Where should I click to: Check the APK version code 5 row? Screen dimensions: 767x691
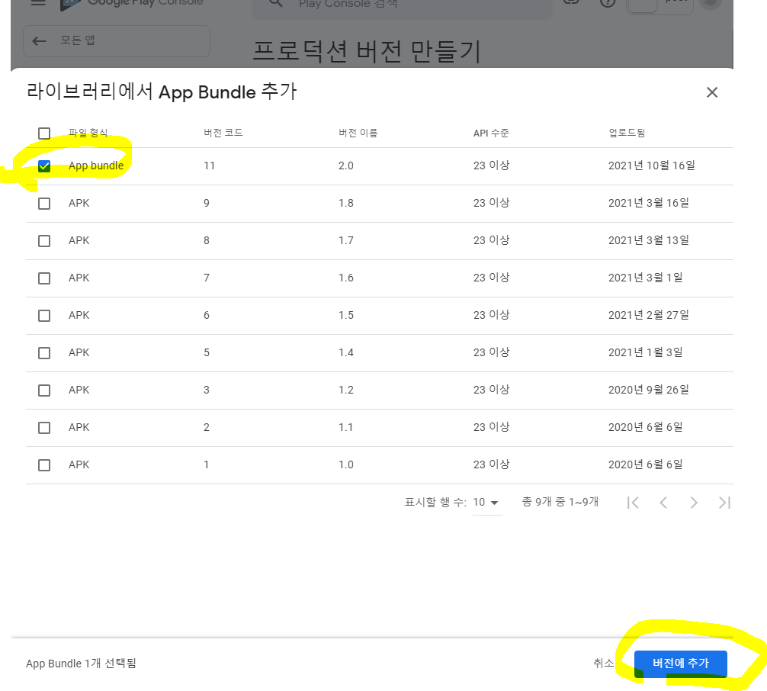point(44,353)
